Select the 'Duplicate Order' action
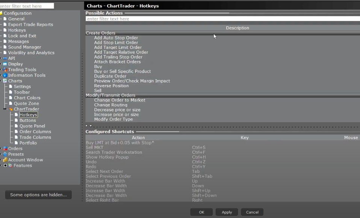The image size is (360, 218). (x=110, y=76)
